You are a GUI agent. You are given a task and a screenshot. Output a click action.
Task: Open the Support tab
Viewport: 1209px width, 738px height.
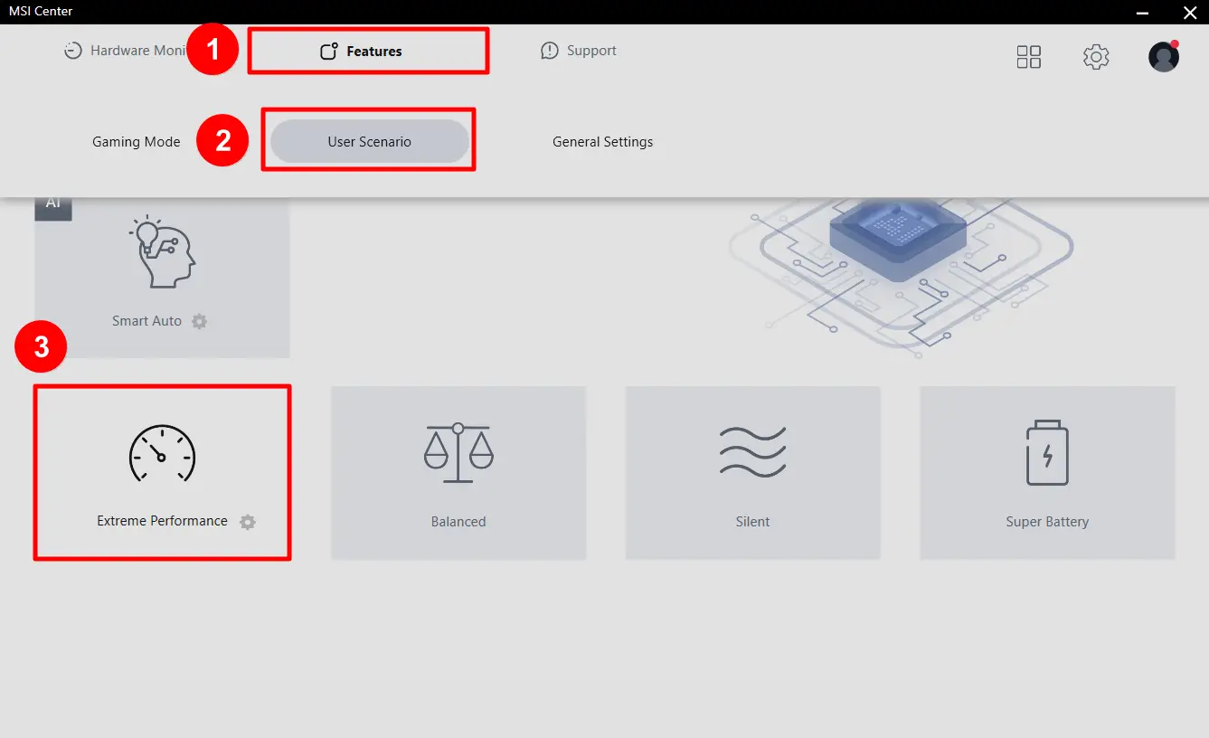click(x=579, y=51)
